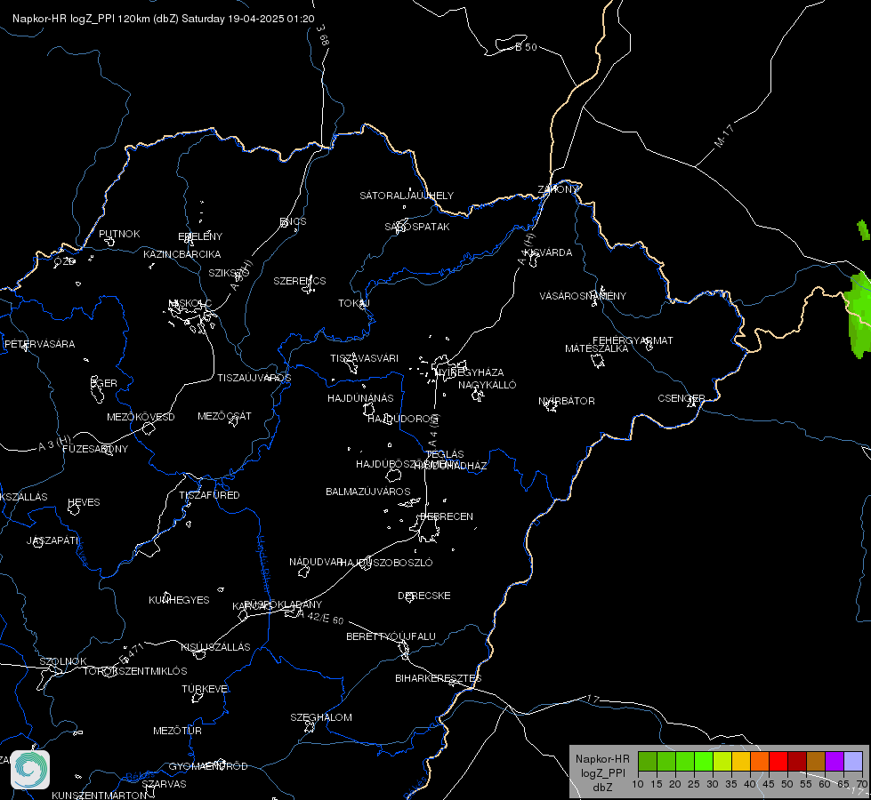
Task: Click the ÓZD city label
Action: point(64,261)
